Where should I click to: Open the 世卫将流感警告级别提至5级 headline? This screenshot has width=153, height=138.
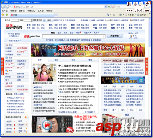pos(75,66)
